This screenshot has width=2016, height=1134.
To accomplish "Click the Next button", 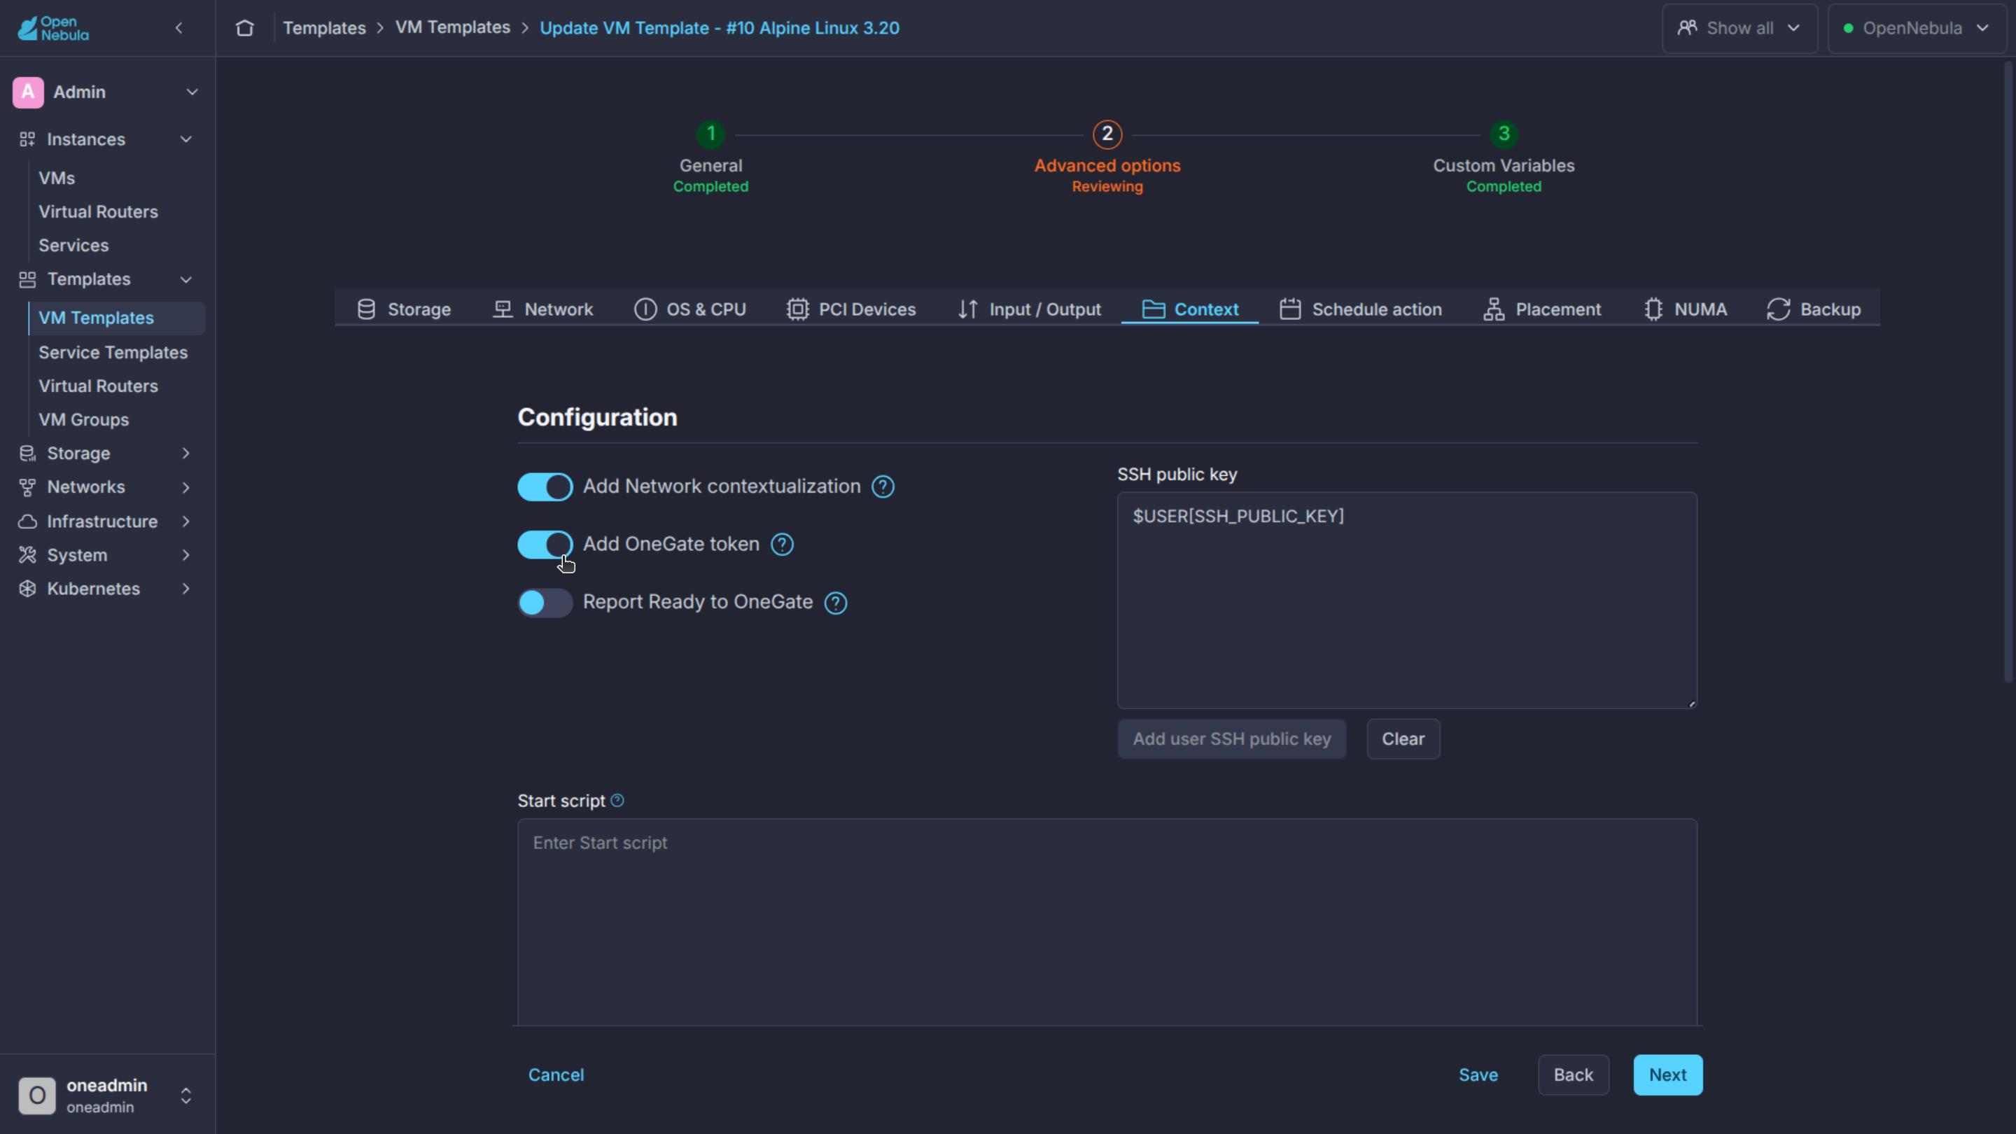I will coord(1667,1074).
